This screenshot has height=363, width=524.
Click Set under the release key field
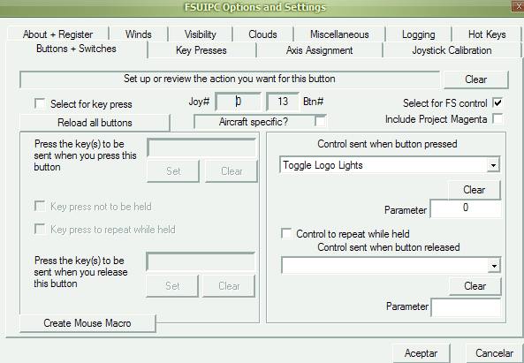172,286
